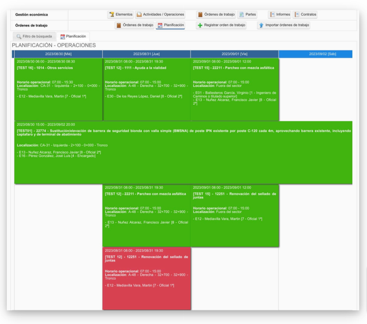Select the highlighted 2023/09/02 [Sáb] column header
367x324 pixels.
(x=322, y=54)
